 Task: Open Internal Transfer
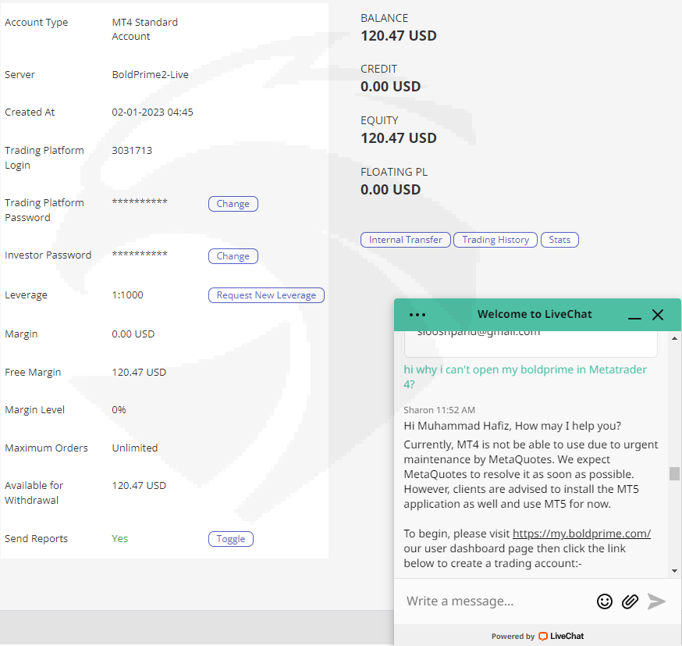[x=405, y=240]
